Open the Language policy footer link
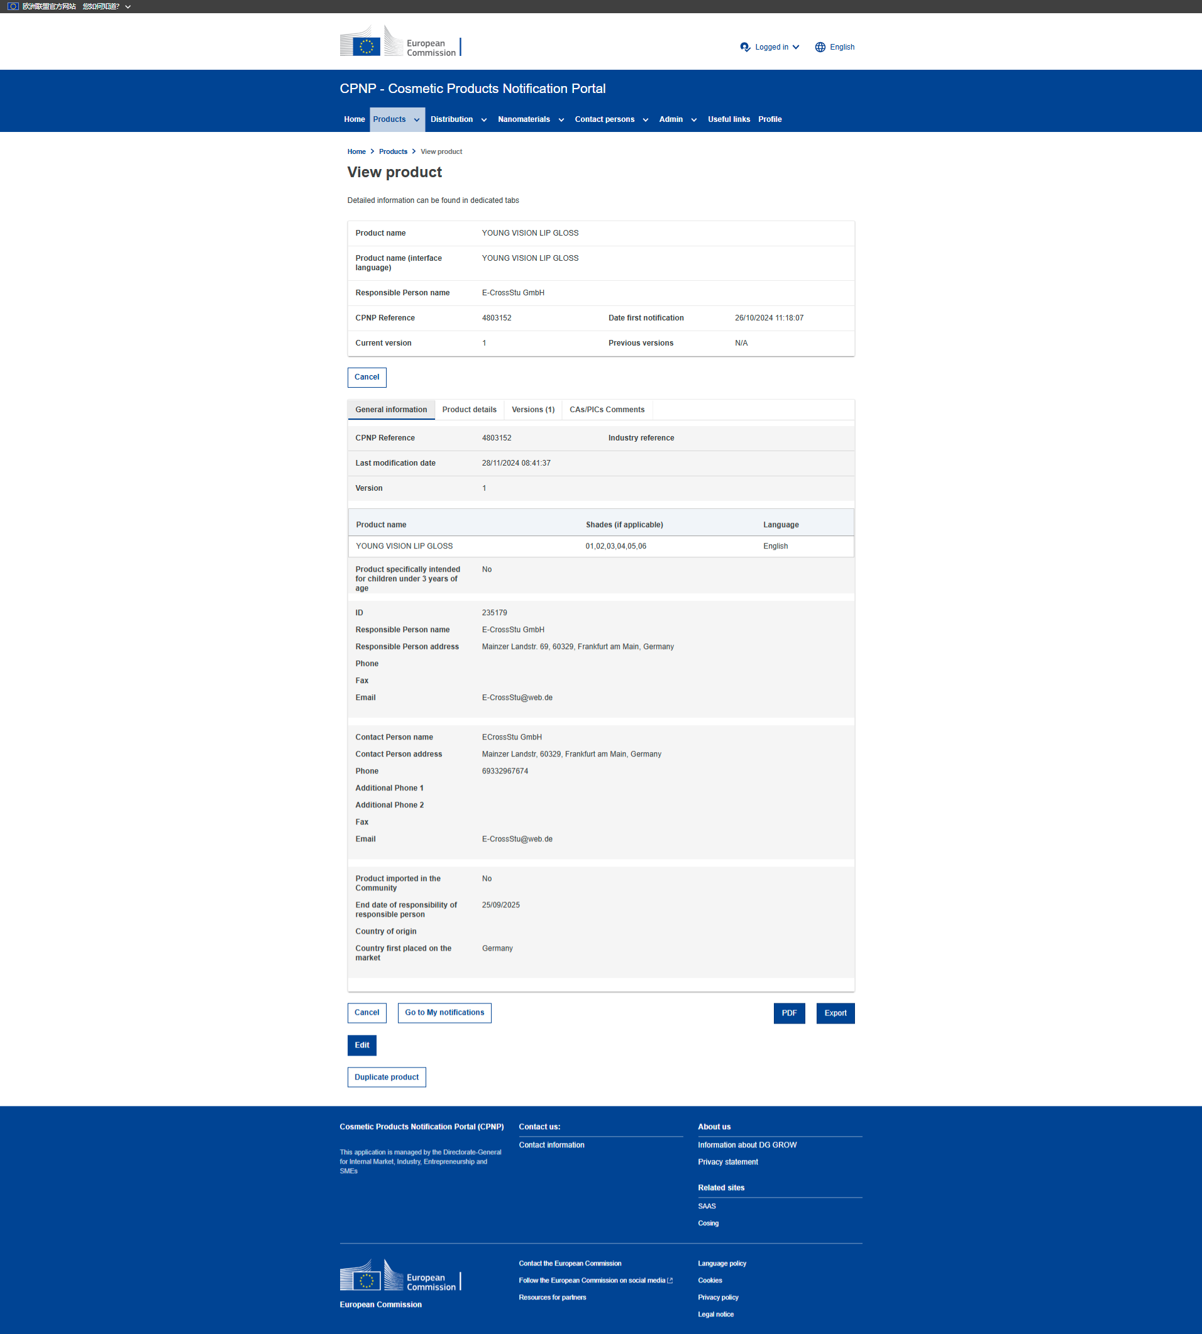The image size is (1202, 1334). [722, 1264]
